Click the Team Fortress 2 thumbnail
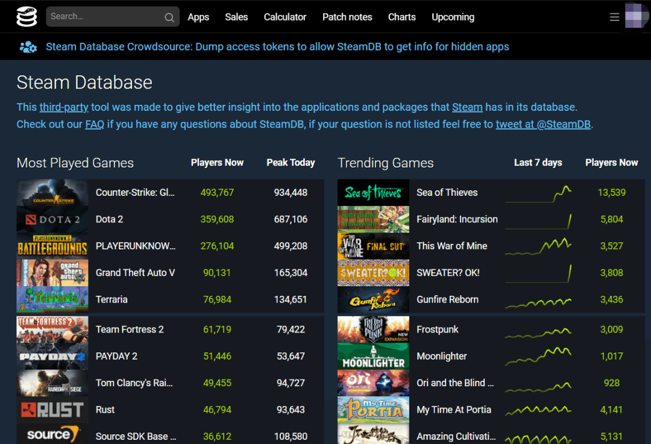The height and width of the screenshot is (444, 651). click(x=52, y=330)
